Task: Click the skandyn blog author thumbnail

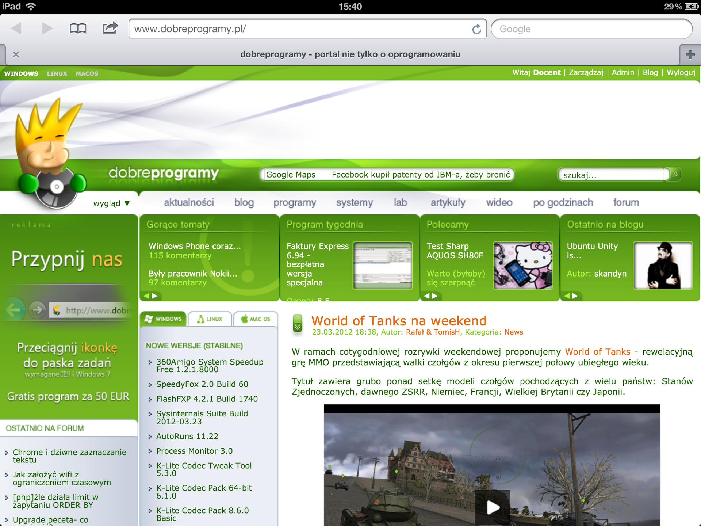Action: click(x=663, y=266)
